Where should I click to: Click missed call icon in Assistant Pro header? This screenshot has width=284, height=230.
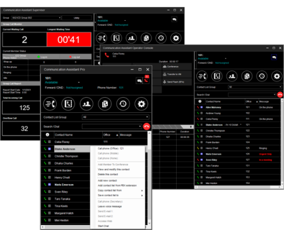(146, 80)
